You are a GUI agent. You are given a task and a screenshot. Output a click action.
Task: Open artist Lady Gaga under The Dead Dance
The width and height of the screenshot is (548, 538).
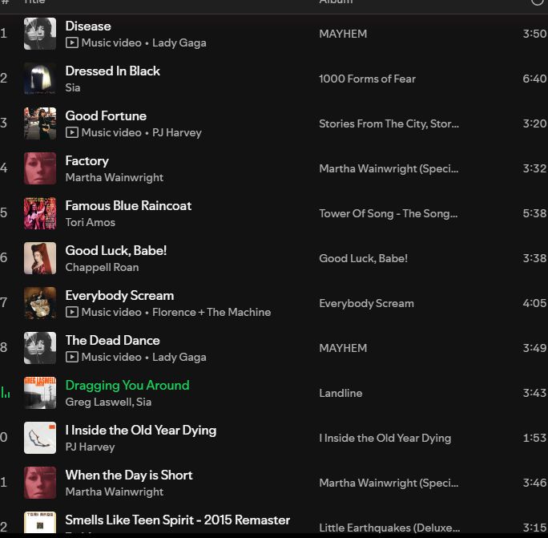pyautogui.click(x=179, y=357)
